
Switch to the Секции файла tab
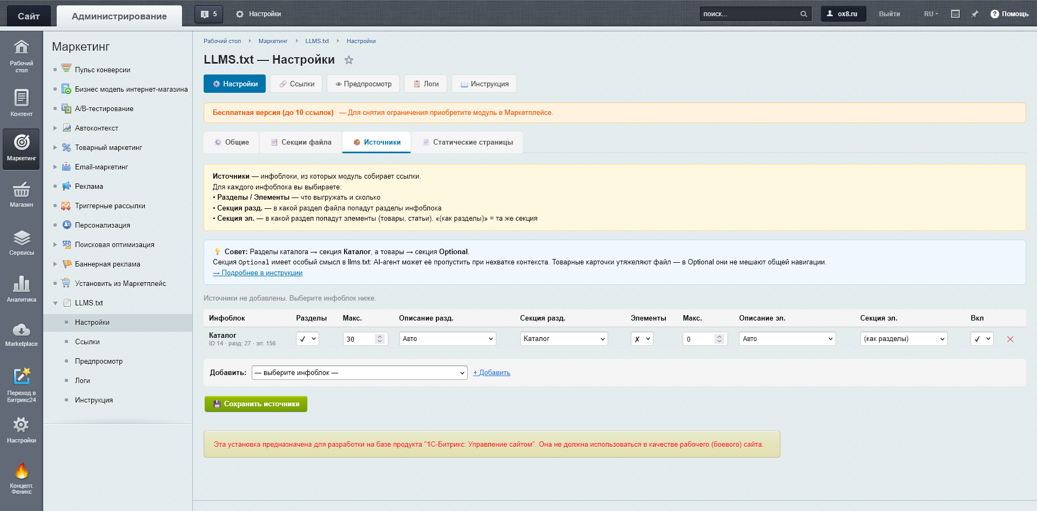pyautogui.click(x=301, y=142)
